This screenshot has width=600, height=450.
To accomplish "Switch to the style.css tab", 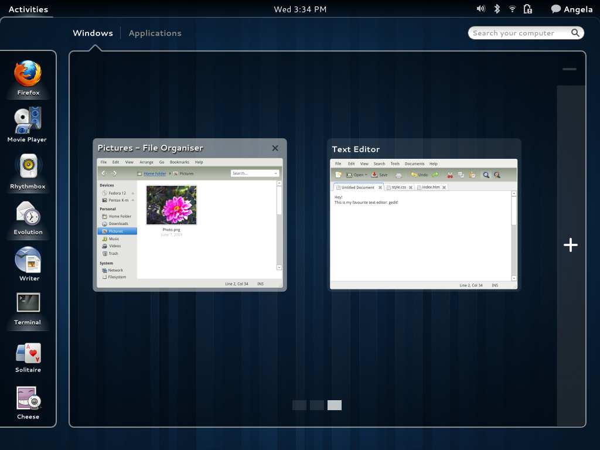I will (x=399, y=186).
